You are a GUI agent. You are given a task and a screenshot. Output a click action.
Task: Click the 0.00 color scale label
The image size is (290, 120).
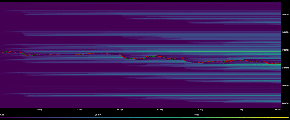point(2,115)
